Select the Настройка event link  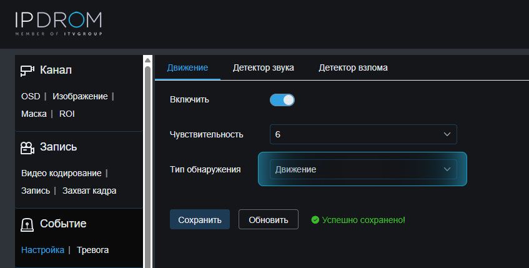point(42,250)
